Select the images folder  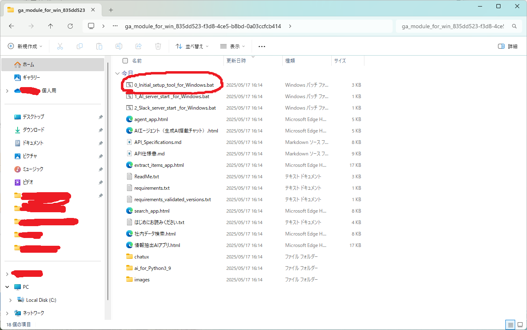pos(142,280)
